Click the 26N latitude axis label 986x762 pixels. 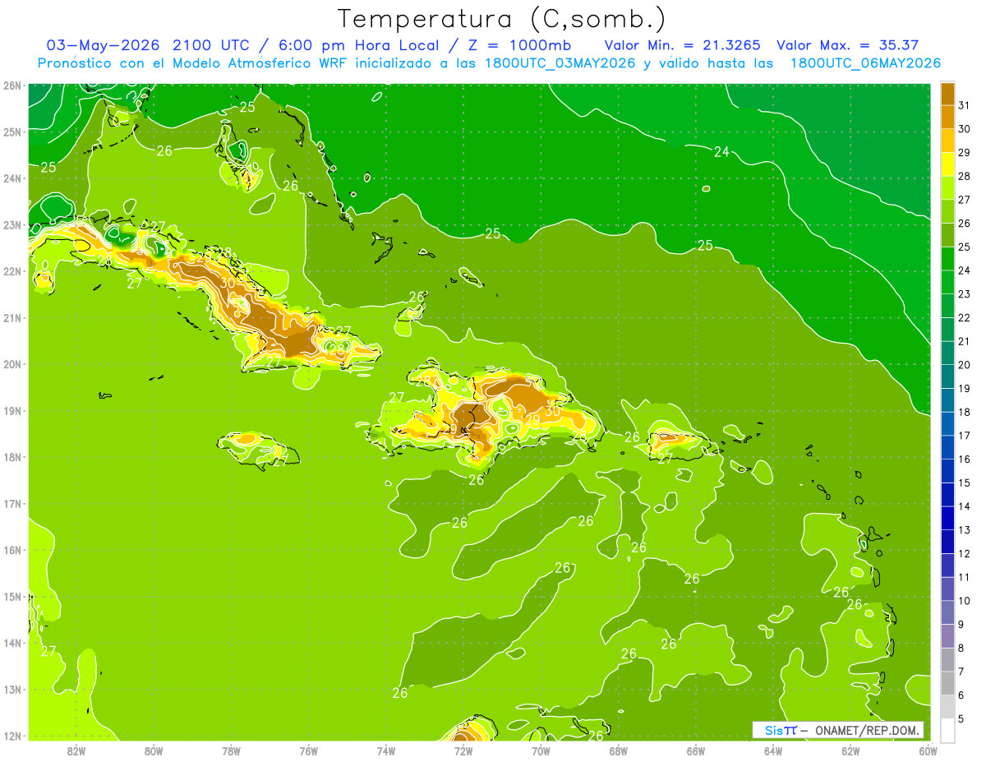pos(12,85)
